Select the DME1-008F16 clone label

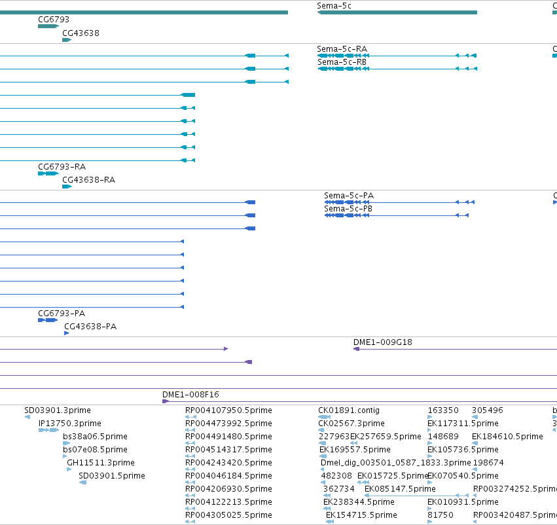pyautogui.click(x=190, y=394)
